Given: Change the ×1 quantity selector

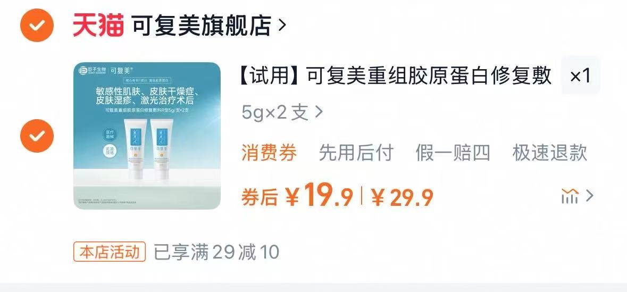Looking at the screenshot, I should coord(581,76).
